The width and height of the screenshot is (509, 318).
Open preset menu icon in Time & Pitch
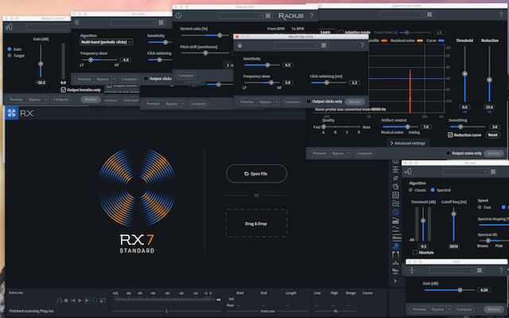[x=268, y=16]
